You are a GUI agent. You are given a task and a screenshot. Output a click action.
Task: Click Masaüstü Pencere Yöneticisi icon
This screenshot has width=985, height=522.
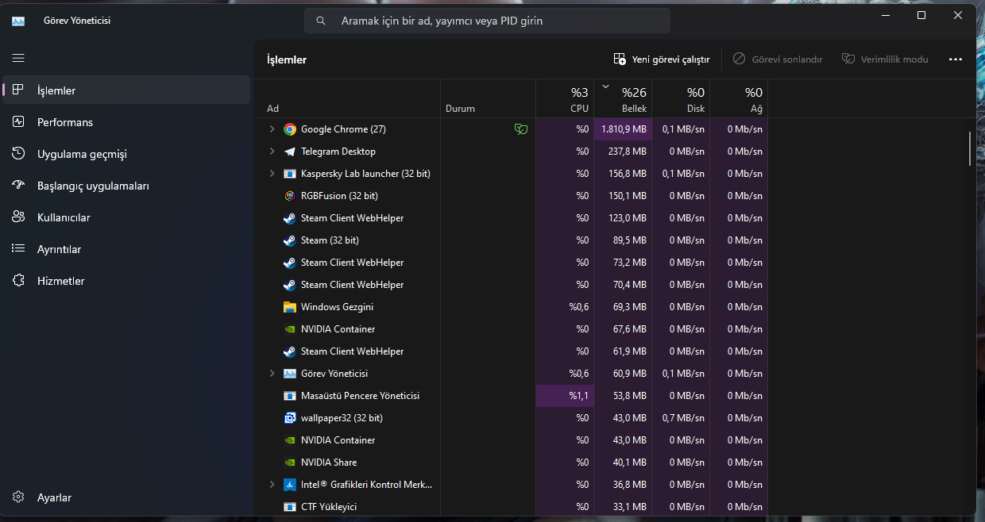pyautogui.click(x=290, y=396)
